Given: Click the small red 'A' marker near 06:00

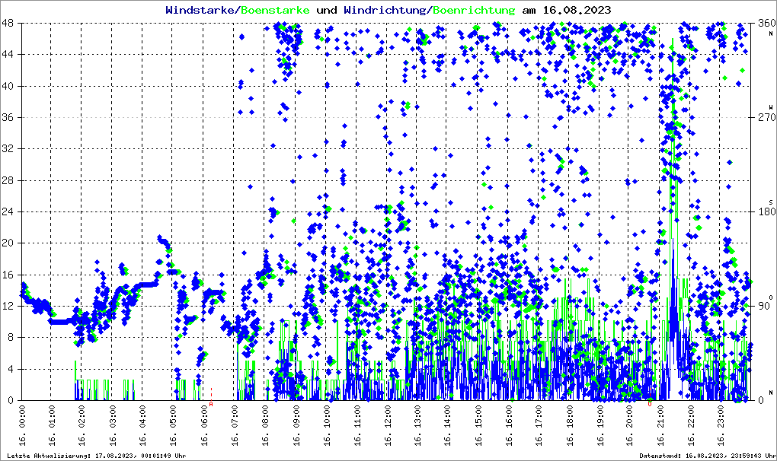Looking at the screenshot, I should coord(211,404).
